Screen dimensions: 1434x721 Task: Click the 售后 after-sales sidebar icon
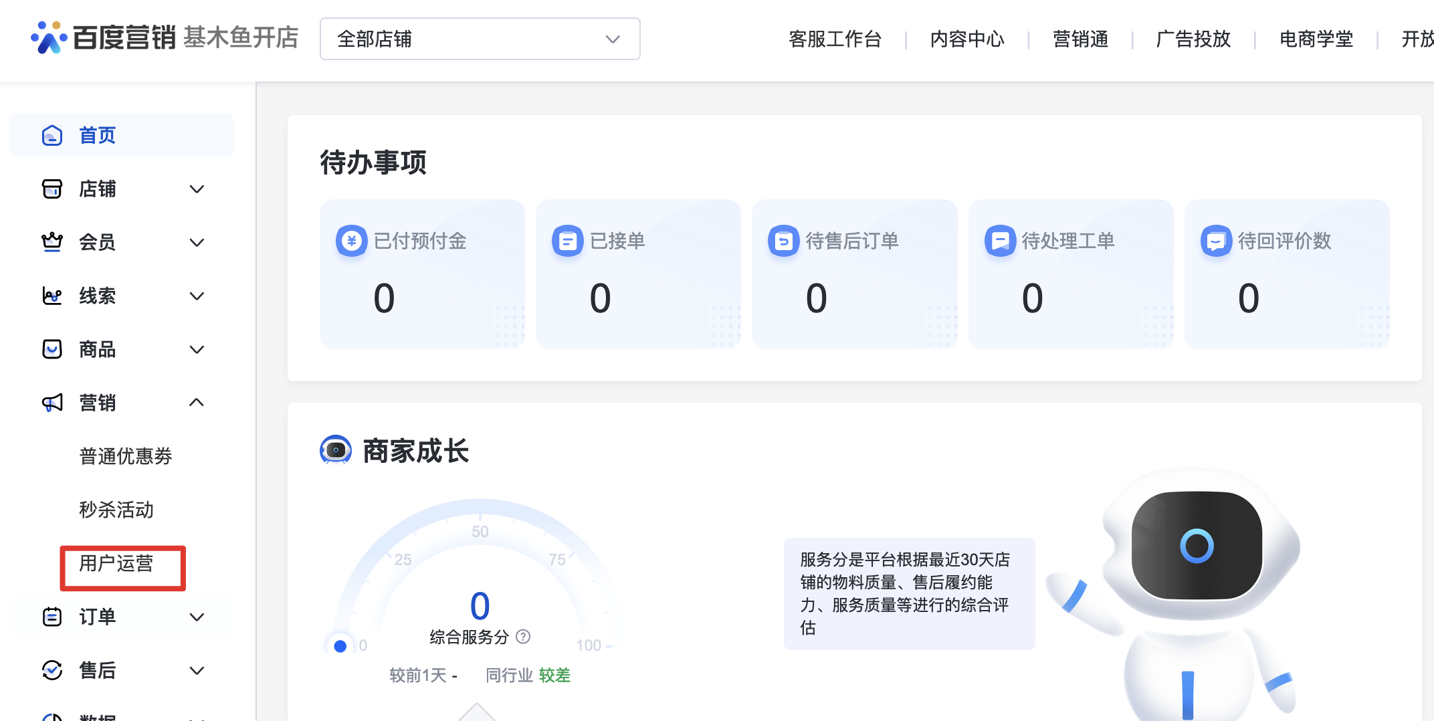(x=52, y=670)
